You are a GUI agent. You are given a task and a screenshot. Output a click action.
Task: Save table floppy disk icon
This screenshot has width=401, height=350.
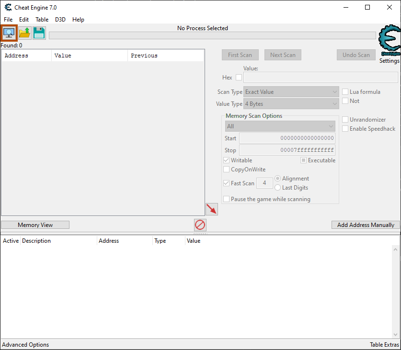click(x=39, y=33)
